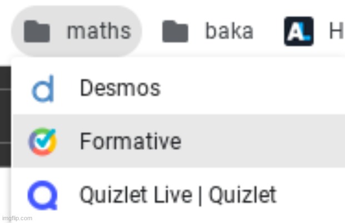
Task: Click the Formative checkmark favicon
Action: (42, 141)
